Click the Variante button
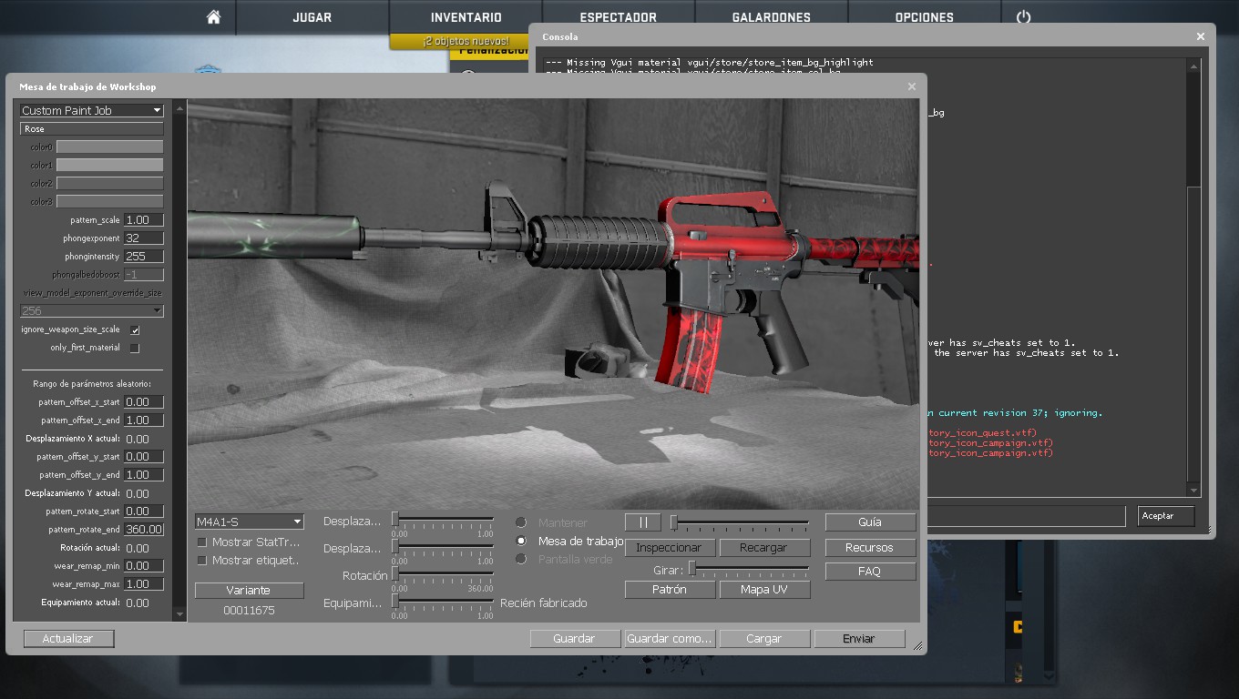 249,590
